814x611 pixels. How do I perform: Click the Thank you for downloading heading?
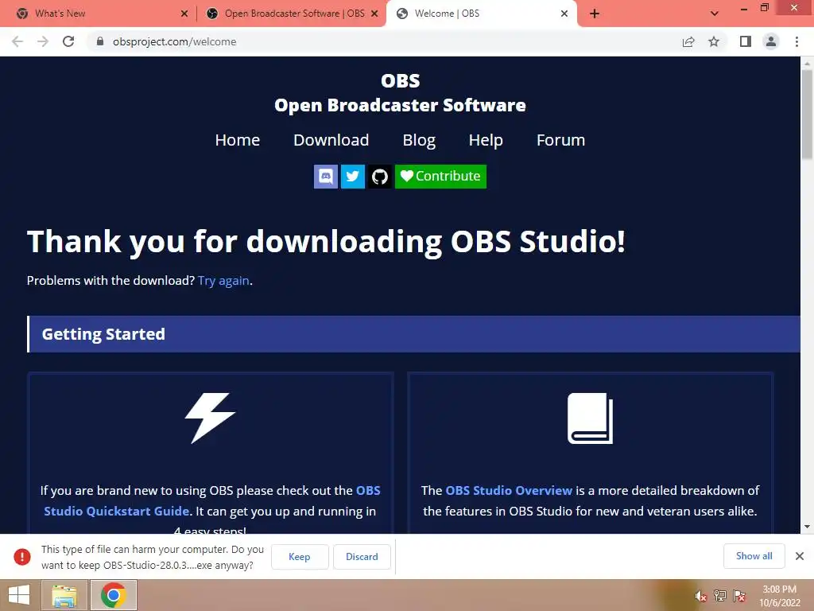(x=326, y=242)
